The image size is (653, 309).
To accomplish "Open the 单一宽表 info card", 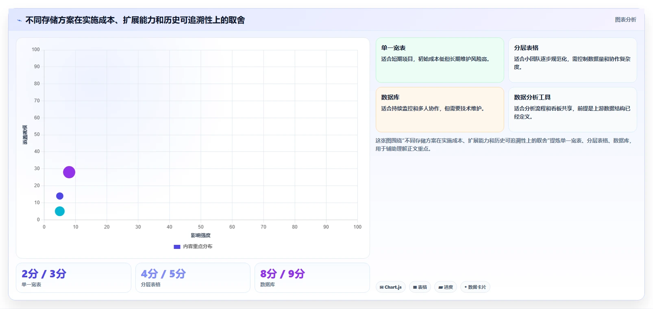I will tap(440, 60).
